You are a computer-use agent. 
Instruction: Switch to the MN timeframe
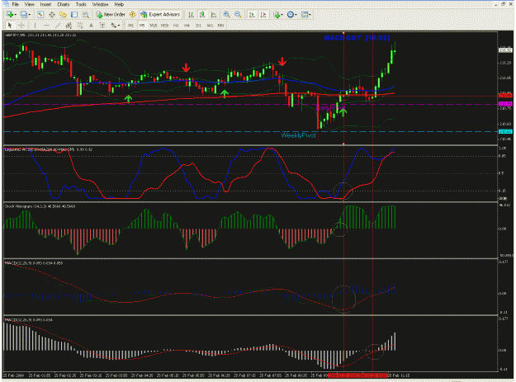[x=220, y=26]
